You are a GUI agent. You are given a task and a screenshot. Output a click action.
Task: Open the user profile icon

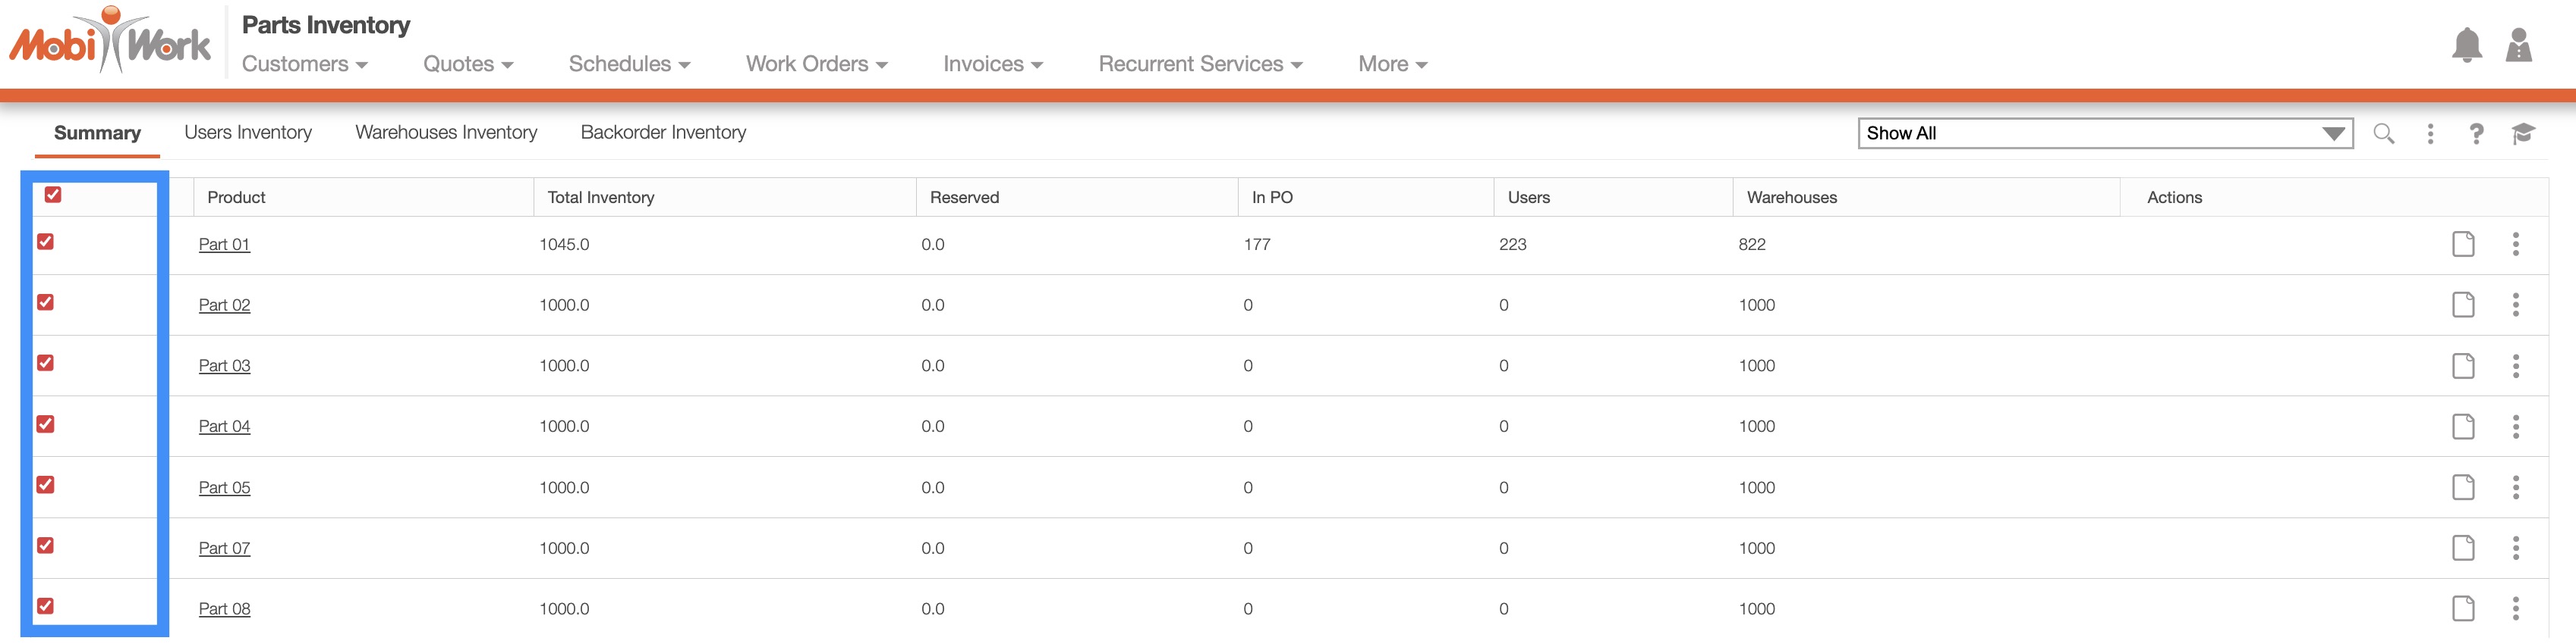coord(2518,45)
